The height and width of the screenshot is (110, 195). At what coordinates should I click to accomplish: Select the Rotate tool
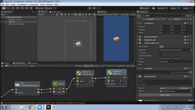[x=13, y=8]
